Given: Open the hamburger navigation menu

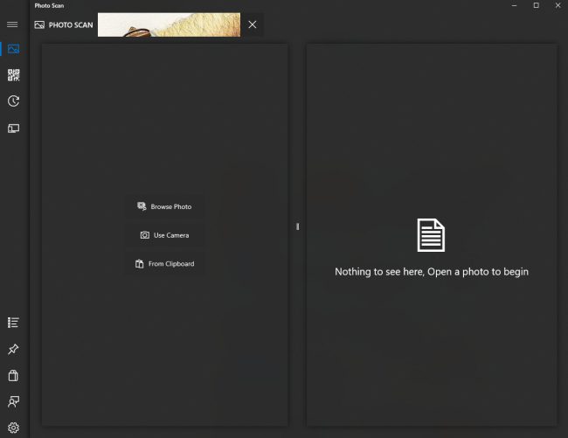Looking at the screenshot, I should click(12, 24).
